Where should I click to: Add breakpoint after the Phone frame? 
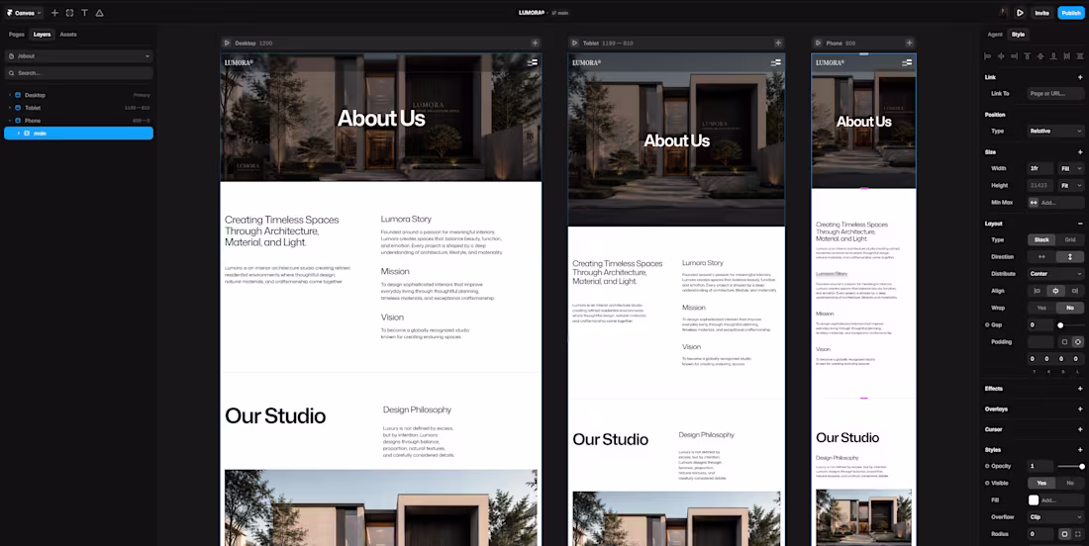coord(909,43)
